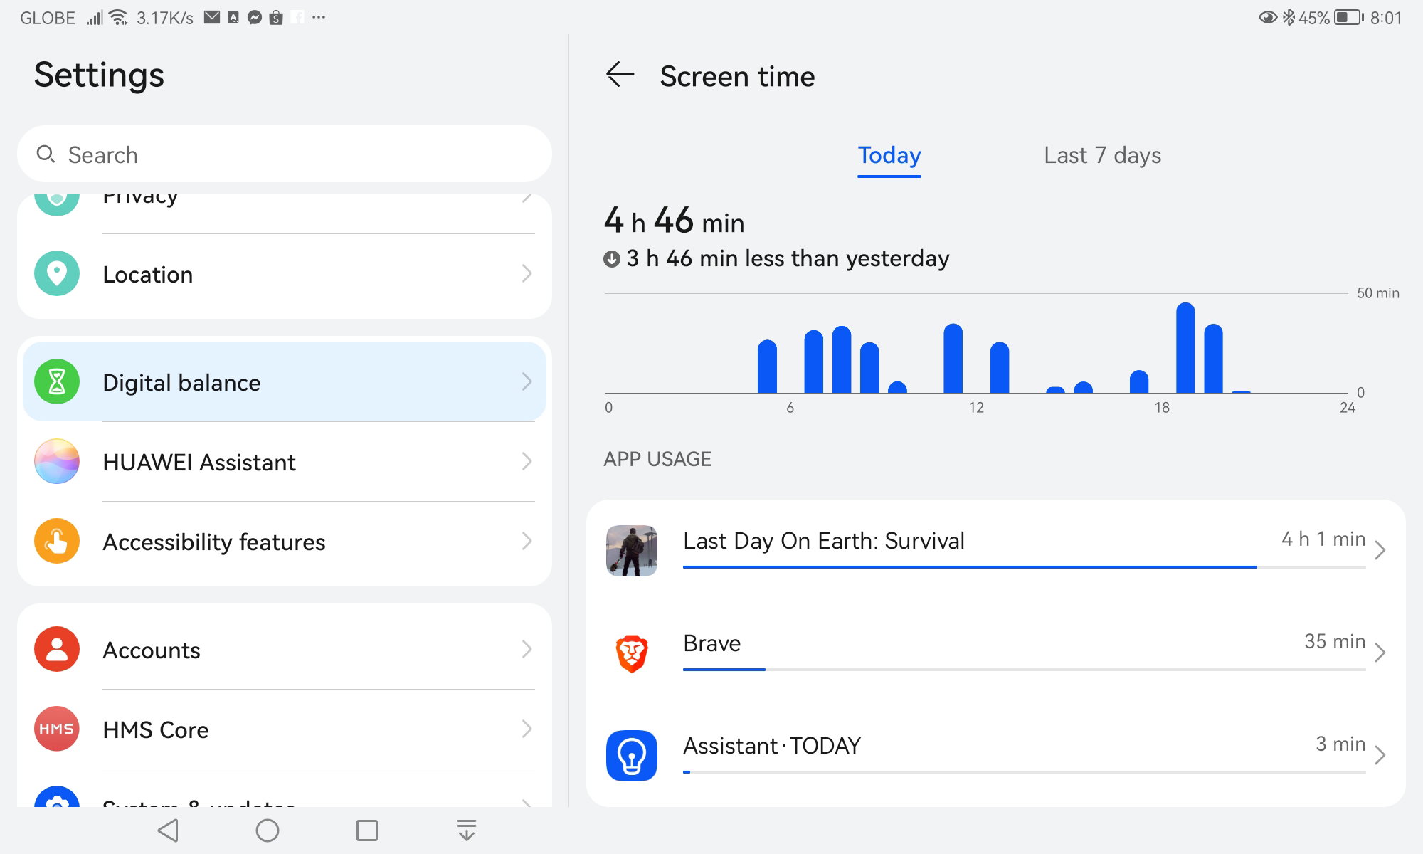Open Brave app usage entry
The width and height of the screenshot is (1423, 854).
(x=996, y=653)
